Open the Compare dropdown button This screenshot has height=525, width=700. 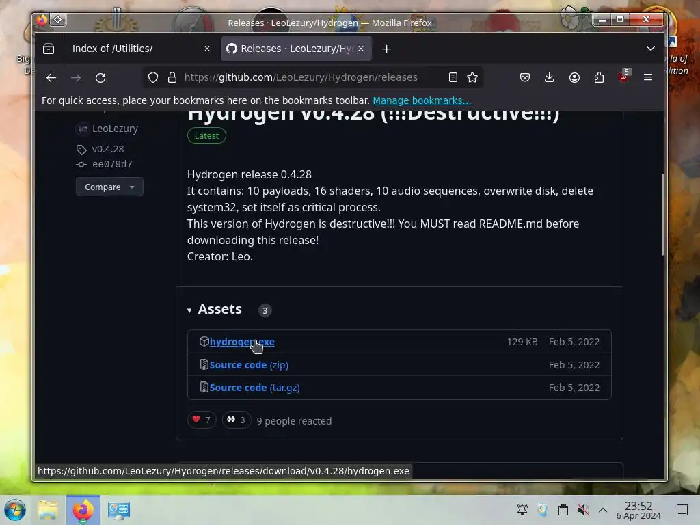109,187
